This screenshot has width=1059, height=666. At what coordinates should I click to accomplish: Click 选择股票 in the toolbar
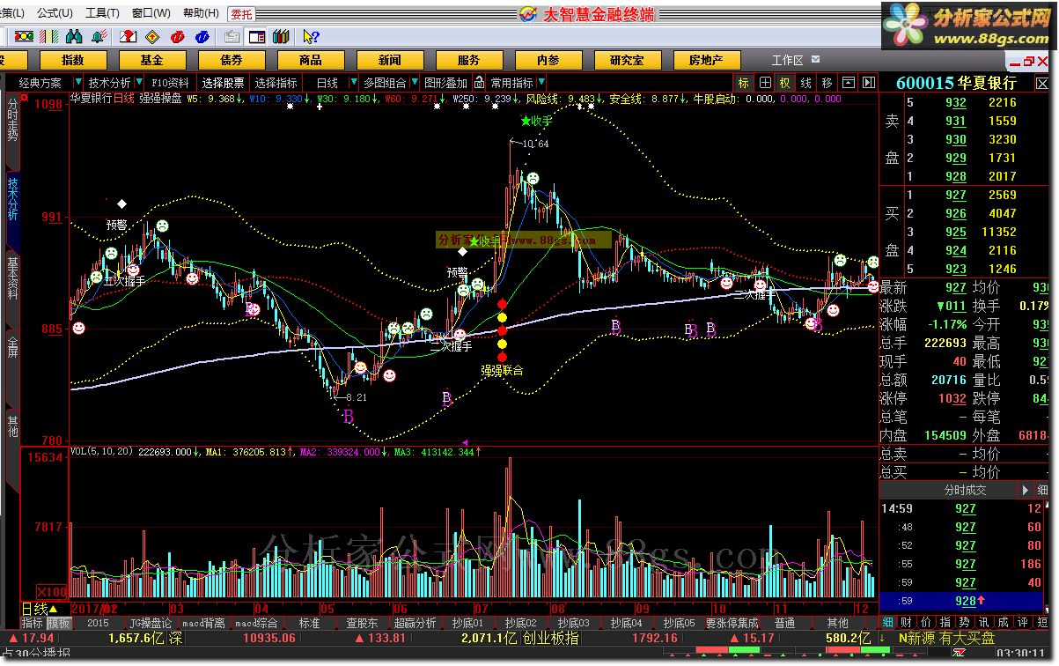click(224, 83)
